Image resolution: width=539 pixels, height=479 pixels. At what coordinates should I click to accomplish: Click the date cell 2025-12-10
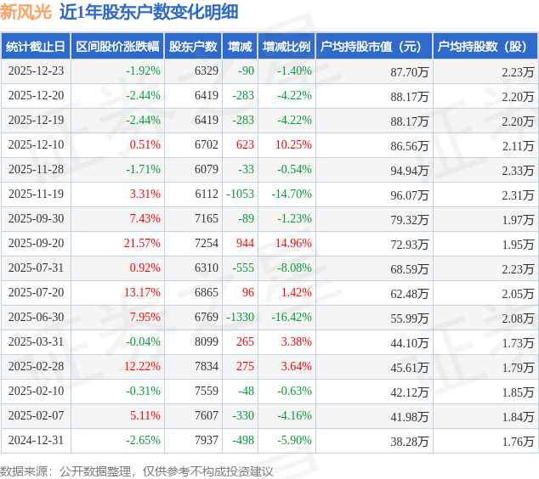click(36, 145)
